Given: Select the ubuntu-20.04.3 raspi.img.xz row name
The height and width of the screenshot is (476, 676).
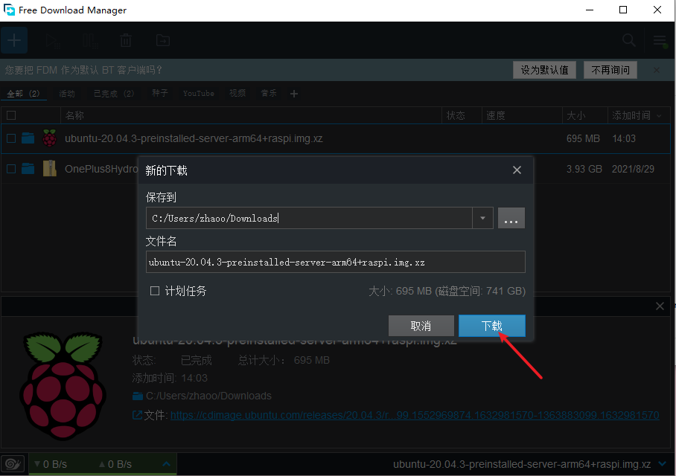Looking at the screenshot, I should pos(194,138).
